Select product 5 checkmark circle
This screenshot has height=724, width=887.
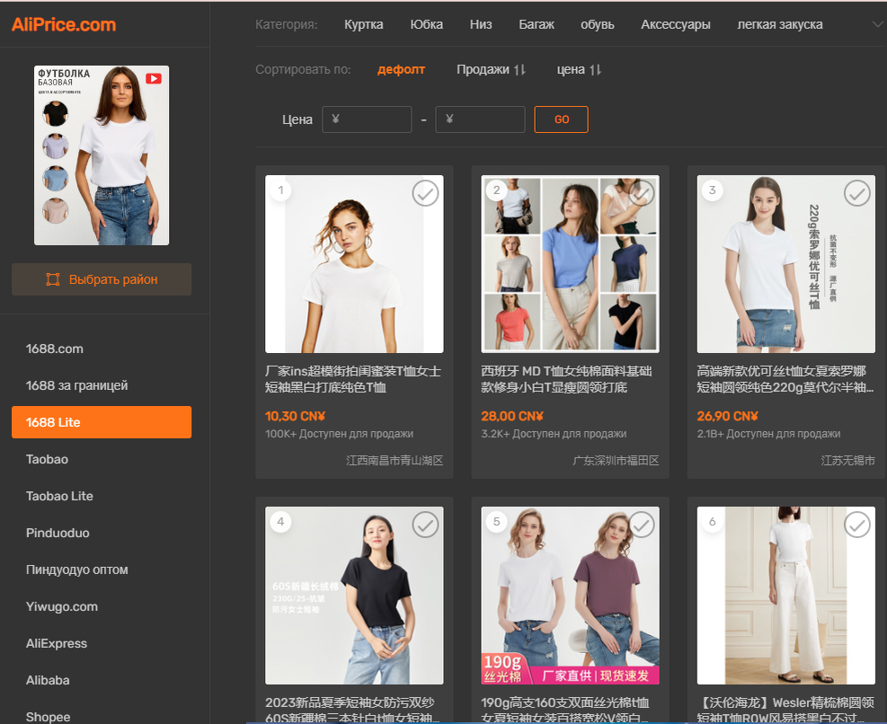coord(642,525)
